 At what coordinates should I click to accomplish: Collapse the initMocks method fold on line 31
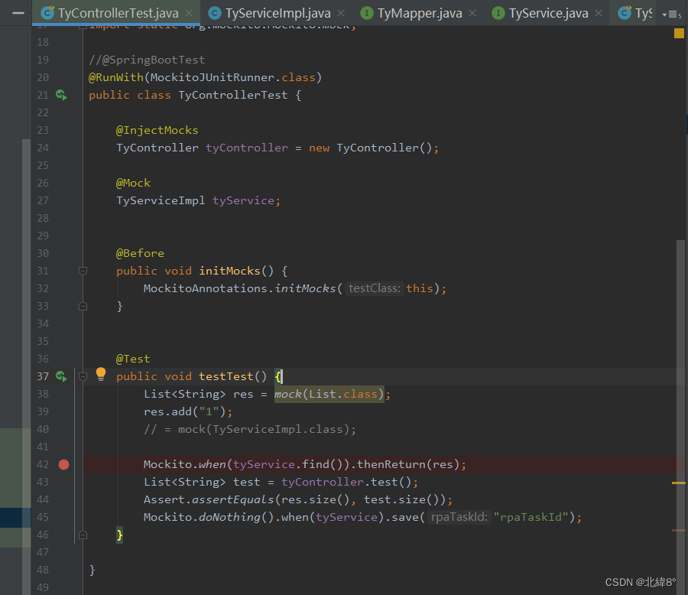(x=83, y=271)
